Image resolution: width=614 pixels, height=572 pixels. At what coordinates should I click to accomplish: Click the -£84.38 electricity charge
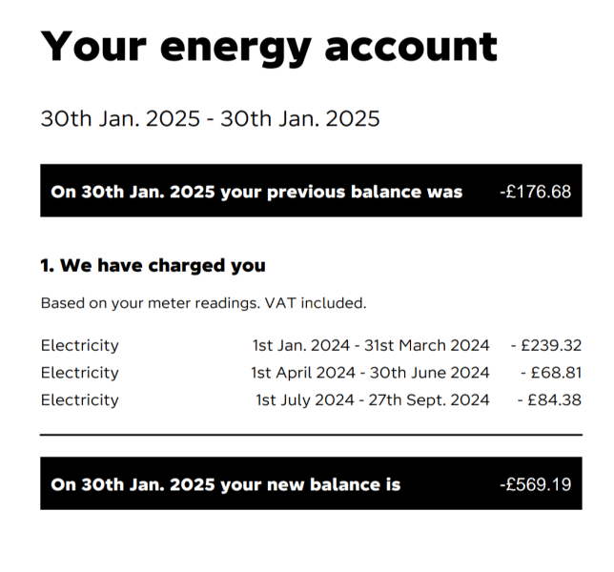pyautogui.click(x=549, y=400)
